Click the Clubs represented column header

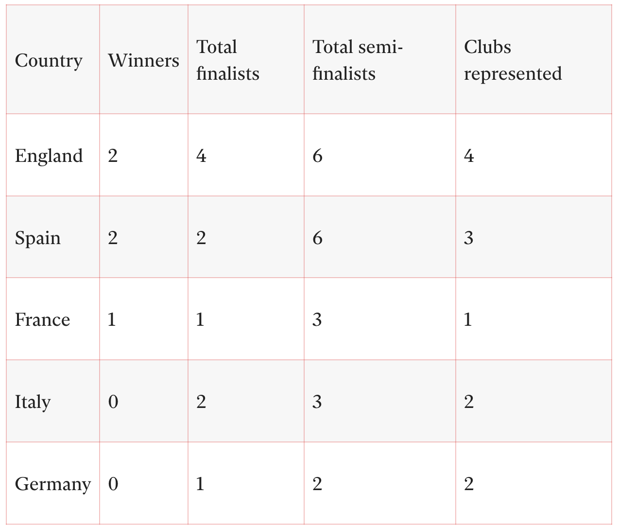coord(512,60)
